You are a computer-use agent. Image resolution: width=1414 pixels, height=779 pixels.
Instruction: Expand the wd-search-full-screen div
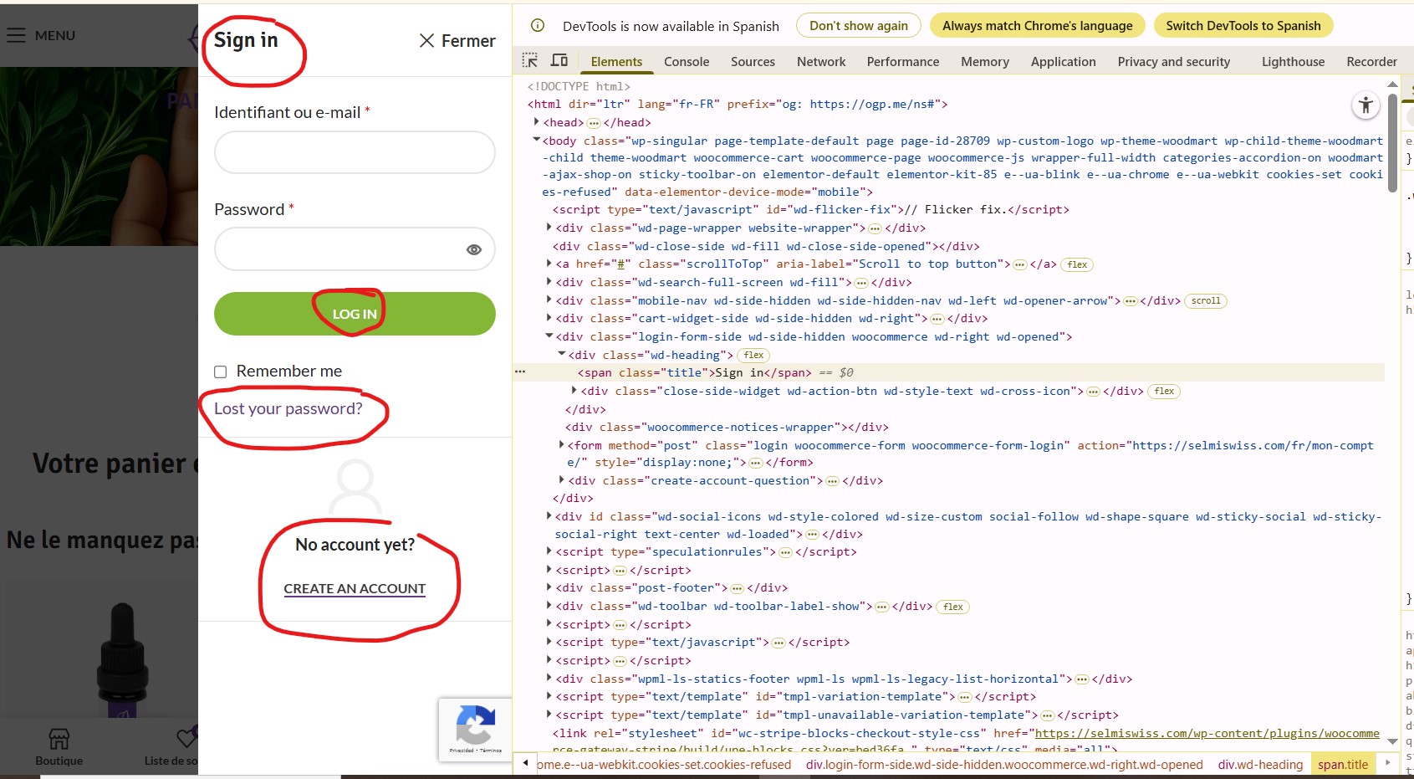pyautogui.click(x=549, y=281)
